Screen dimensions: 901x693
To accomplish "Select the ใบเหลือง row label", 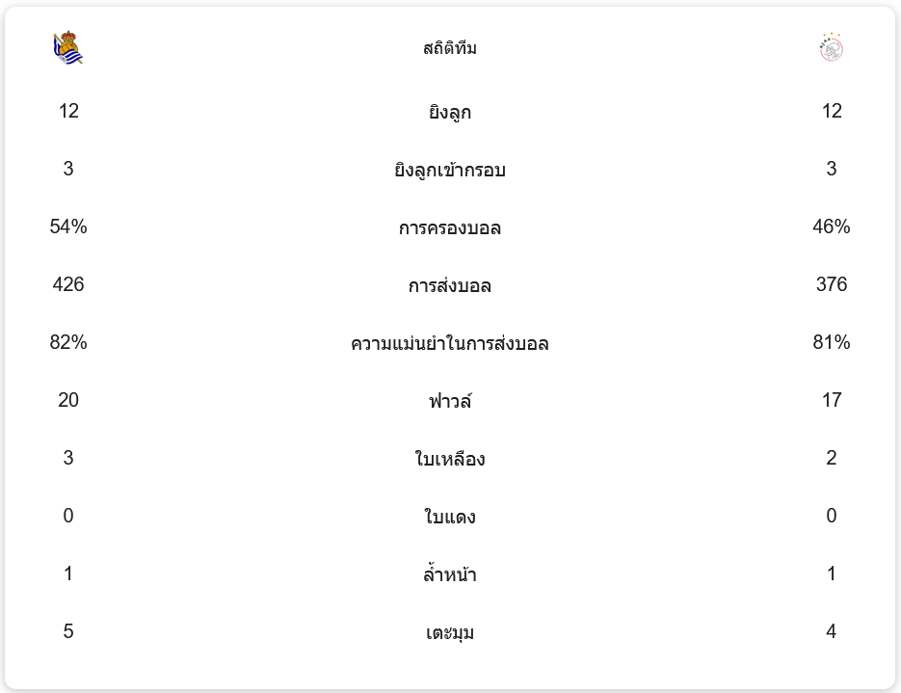I will point(450,459).
